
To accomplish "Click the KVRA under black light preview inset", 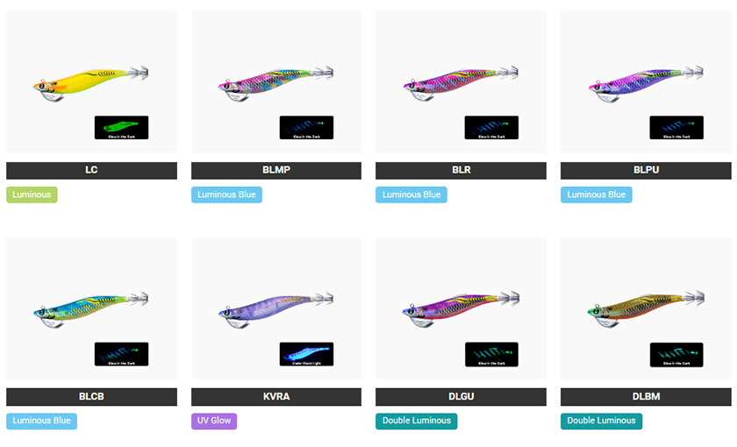I will [x=306, y=354].
